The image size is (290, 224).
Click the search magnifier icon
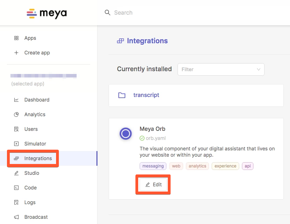click(108, 13)
